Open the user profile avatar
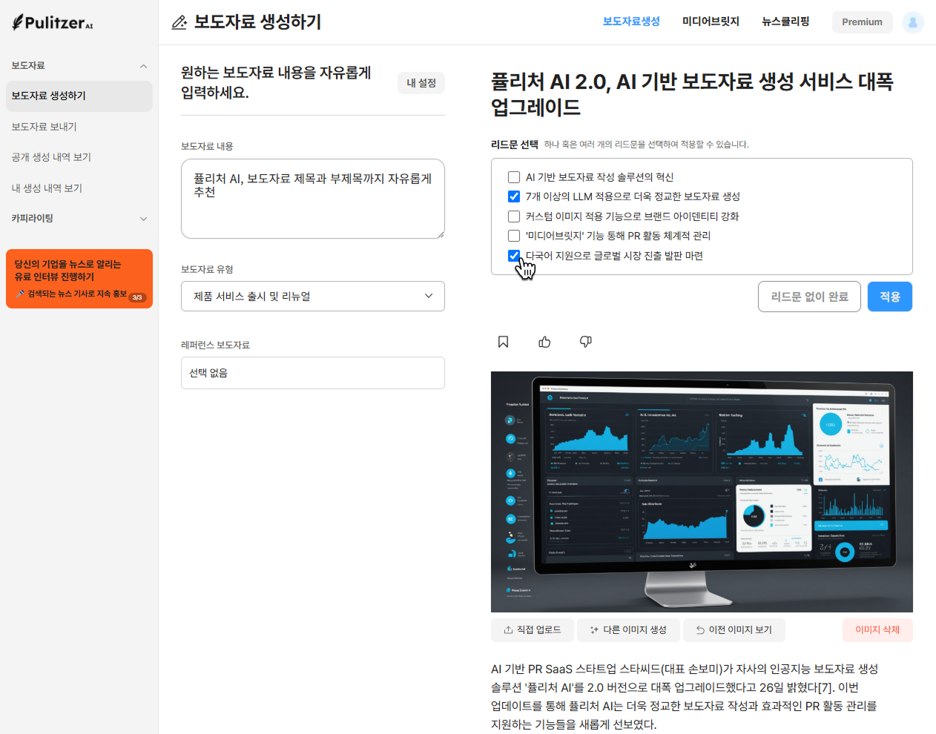The height and width of the screenshot is (734, 936). [x=912, y=22]
